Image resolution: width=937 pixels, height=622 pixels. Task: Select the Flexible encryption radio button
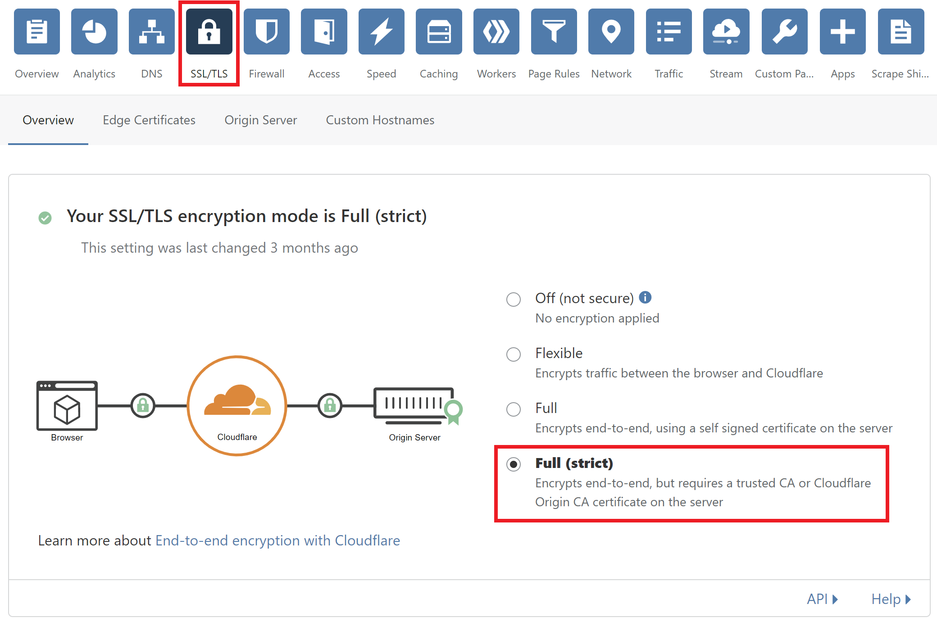coord(514,354)
